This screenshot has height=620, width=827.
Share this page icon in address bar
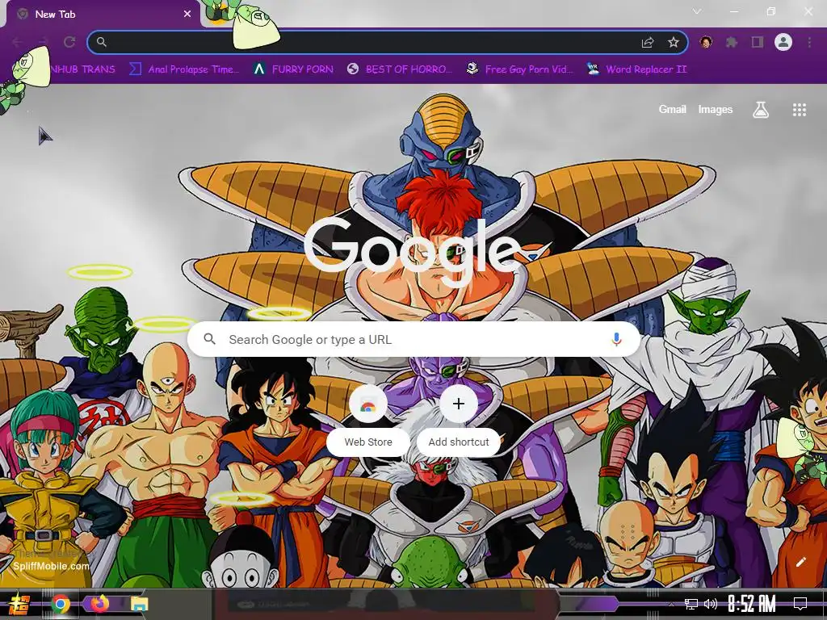pos(648,42)
